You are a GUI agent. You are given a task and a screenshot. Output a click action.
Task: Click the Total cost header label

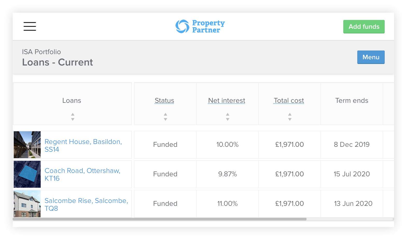click(x=289, y=100)
